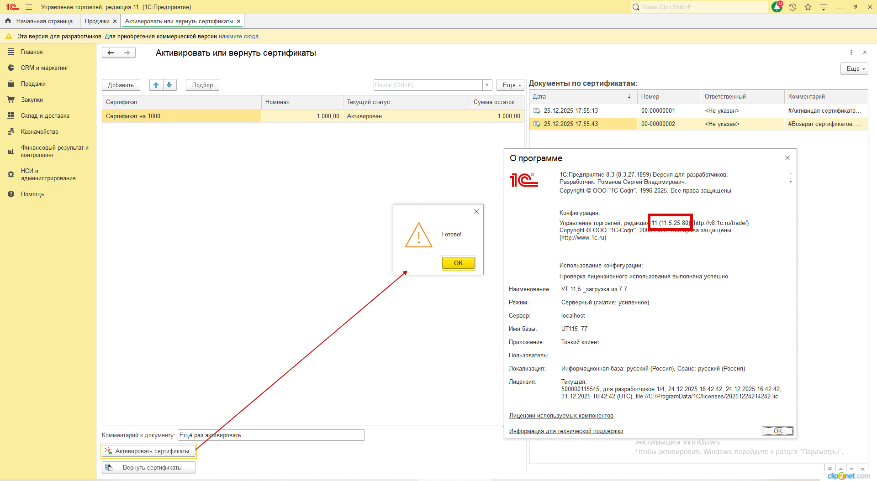Click the Номинал column header
877x481 pixels.
click(x=302, y=102)
